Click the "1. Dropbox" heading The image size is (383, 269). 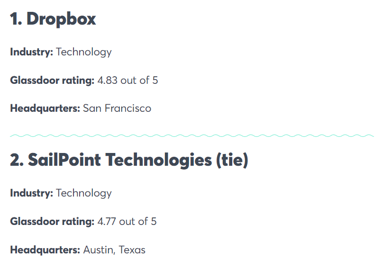[53, 19]
